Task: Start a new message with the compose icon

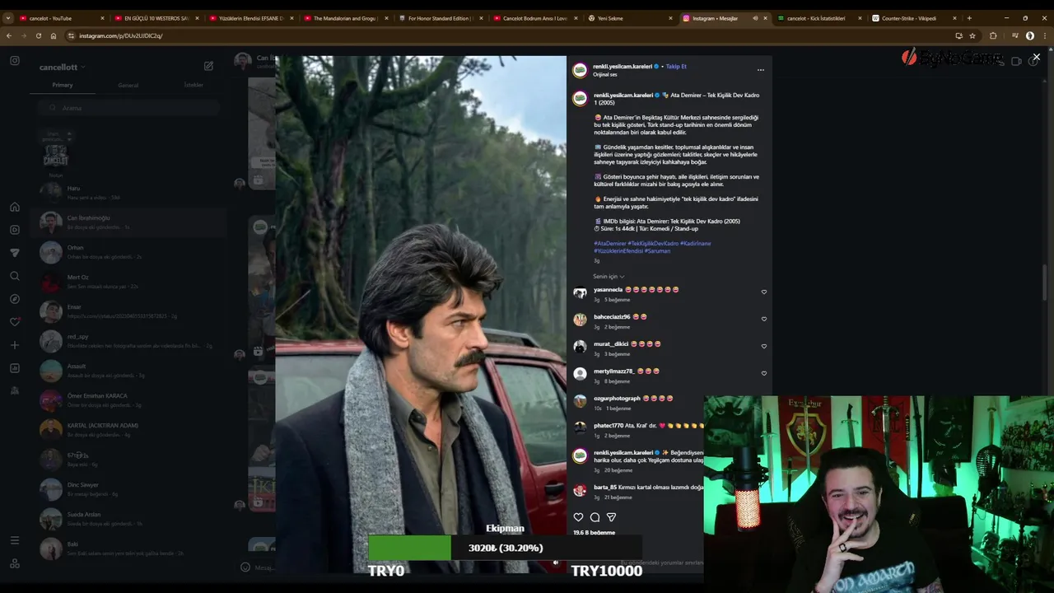Action: pyautogui.click(x=208, y=66)
